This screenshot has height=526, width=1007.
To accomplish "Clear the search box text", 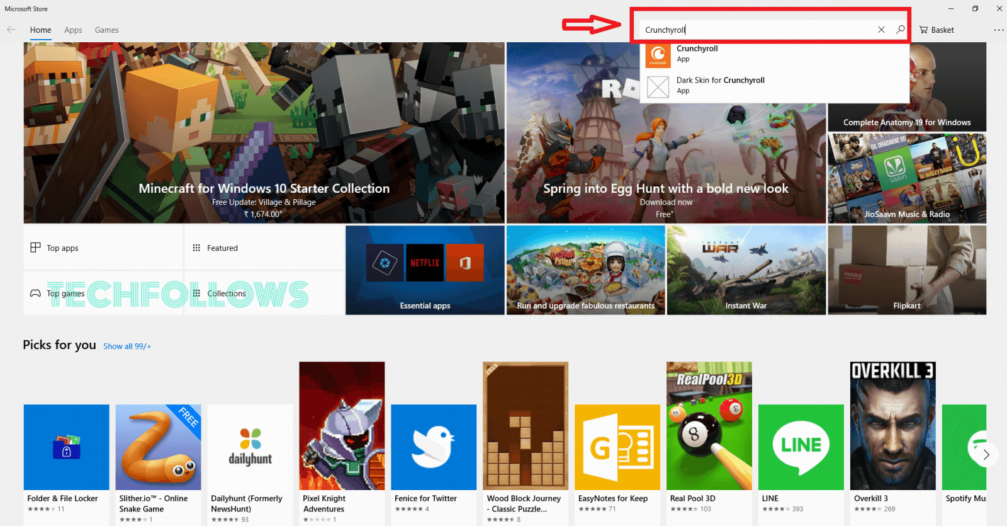I will pos(881,30).
